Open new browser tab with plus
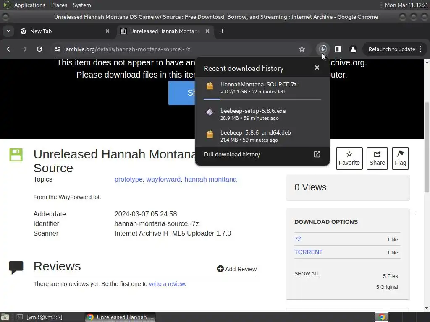The height and width of the screenshot is (322, 430). click(223, 31)
